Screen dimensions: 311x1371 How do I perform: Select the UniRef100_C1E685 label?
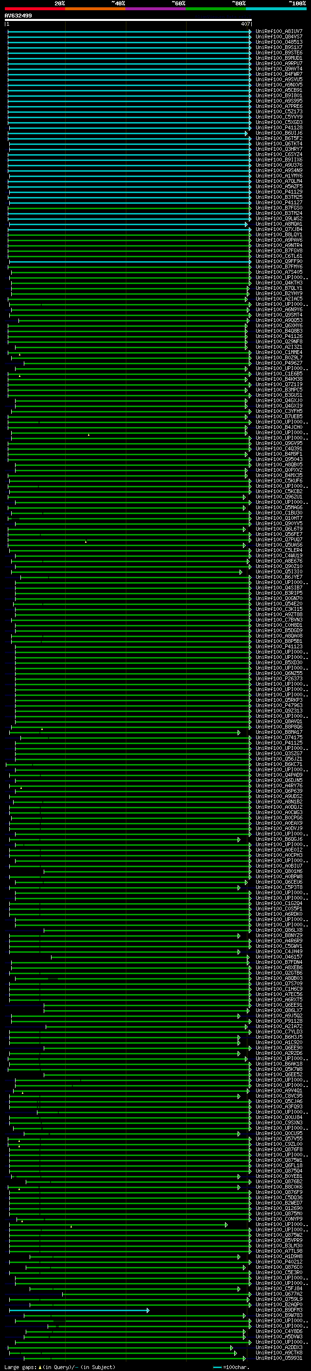[279, 374]
